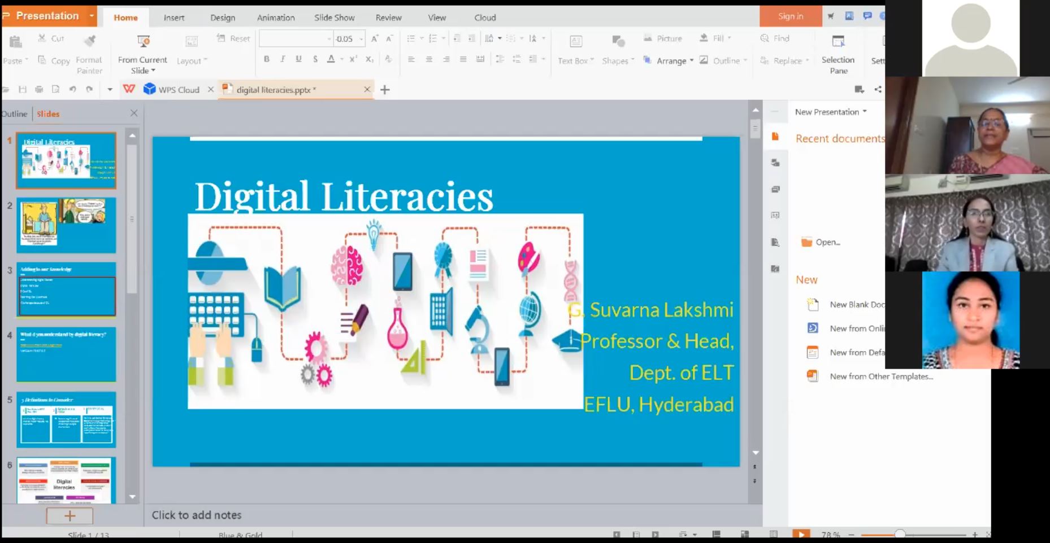Image resolution: width=1050 pixels, height=543 pixels.
Task: Insert a Picture from the ribbon
Action: click(663, 38)
